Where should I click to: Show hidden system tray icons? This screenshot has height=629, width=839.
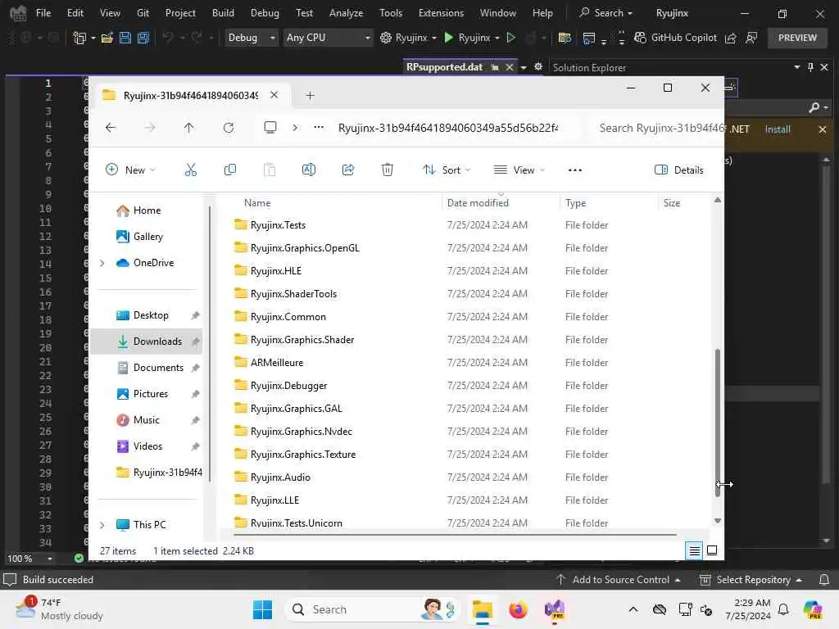pyautogui.click(x=633, y=609)
